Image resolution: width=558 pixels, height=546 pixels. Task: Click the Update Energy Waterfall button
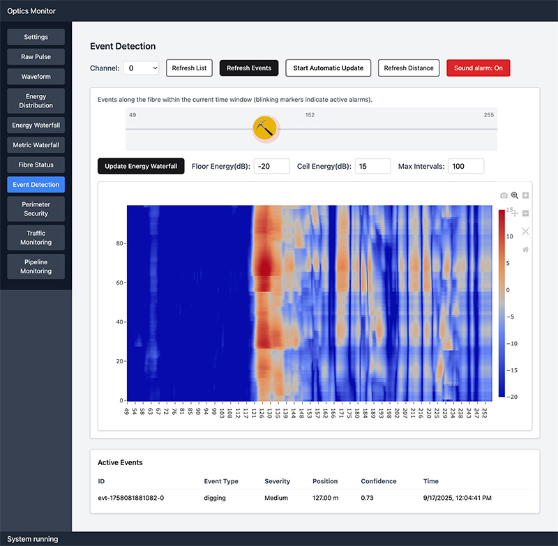coord(141,166)
